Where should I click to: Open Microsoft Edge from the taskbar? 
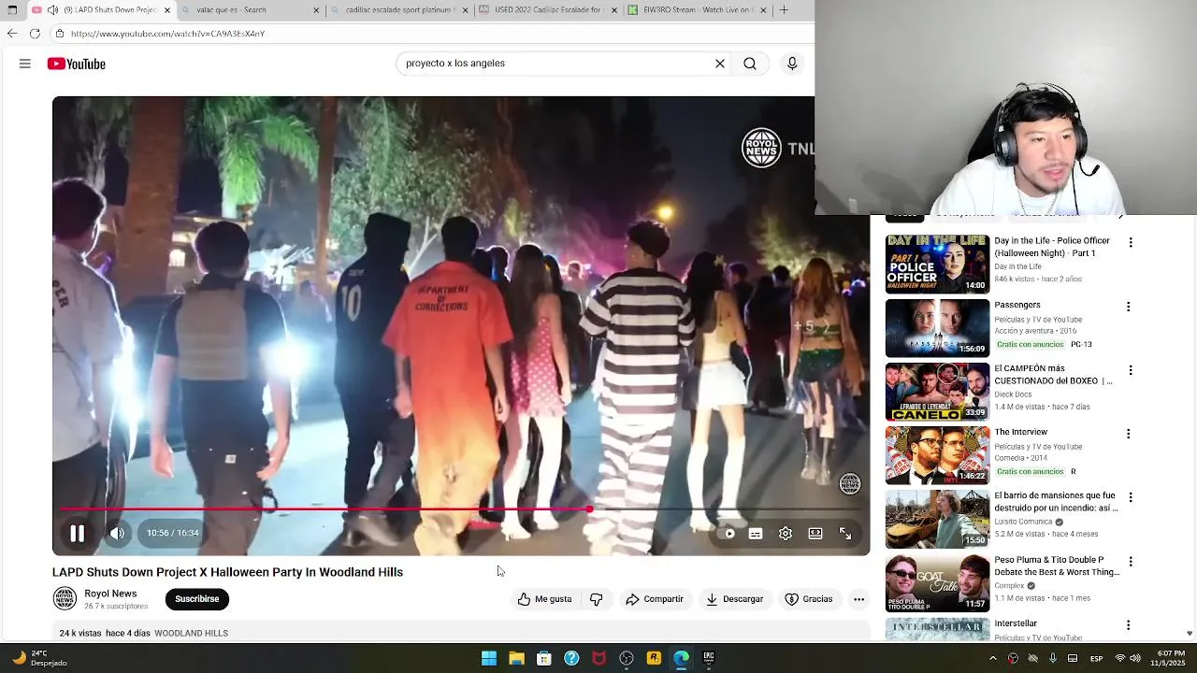(682, 658)
